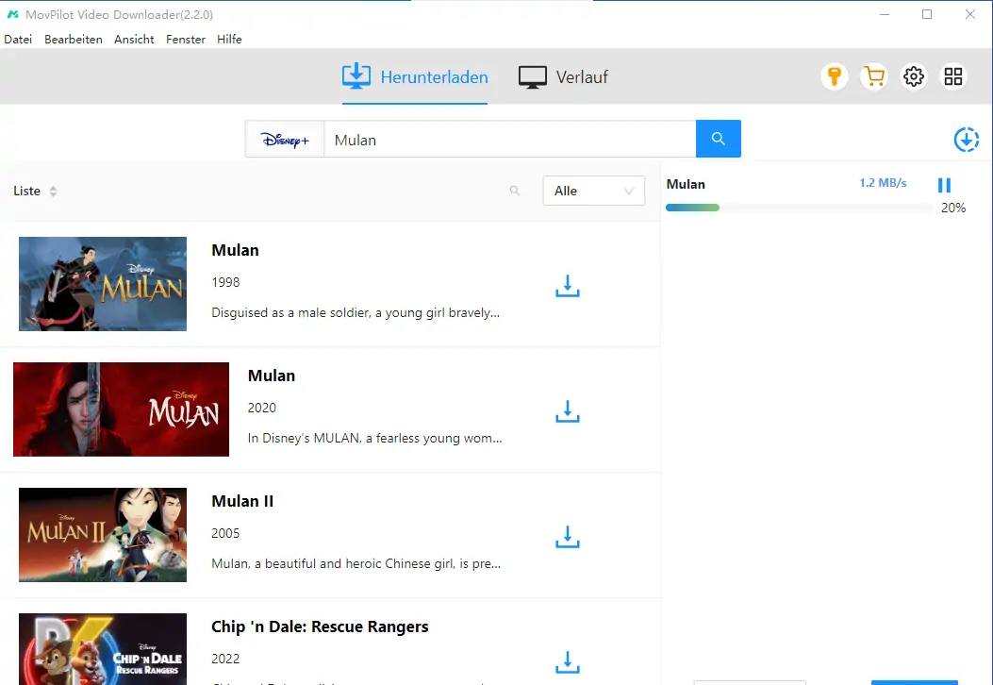Open the settings gear icon
This screenshot has height=685, width=993.
[913, 76]
